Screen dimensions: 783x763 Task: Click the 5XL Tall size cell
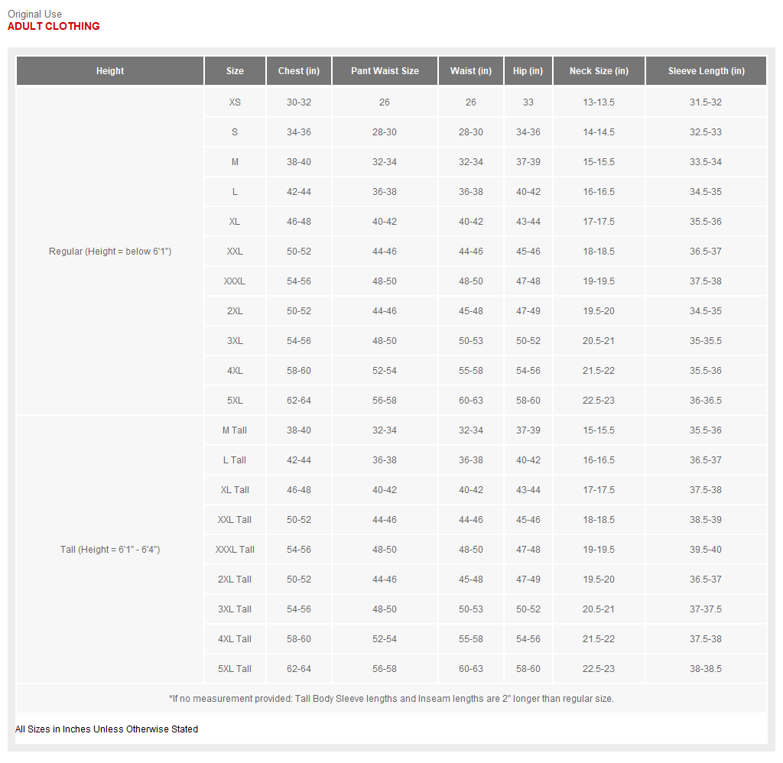(x=235, y=669)
